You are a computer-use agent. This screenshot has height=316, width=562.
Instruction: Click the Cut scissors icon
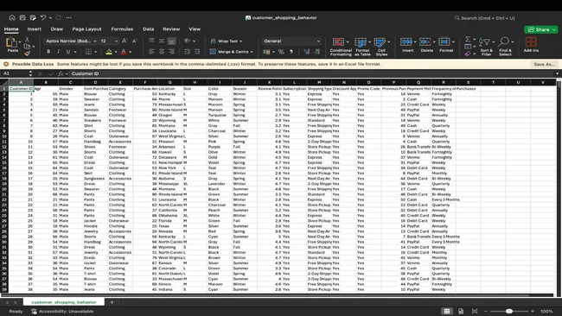tap(27, 40)
